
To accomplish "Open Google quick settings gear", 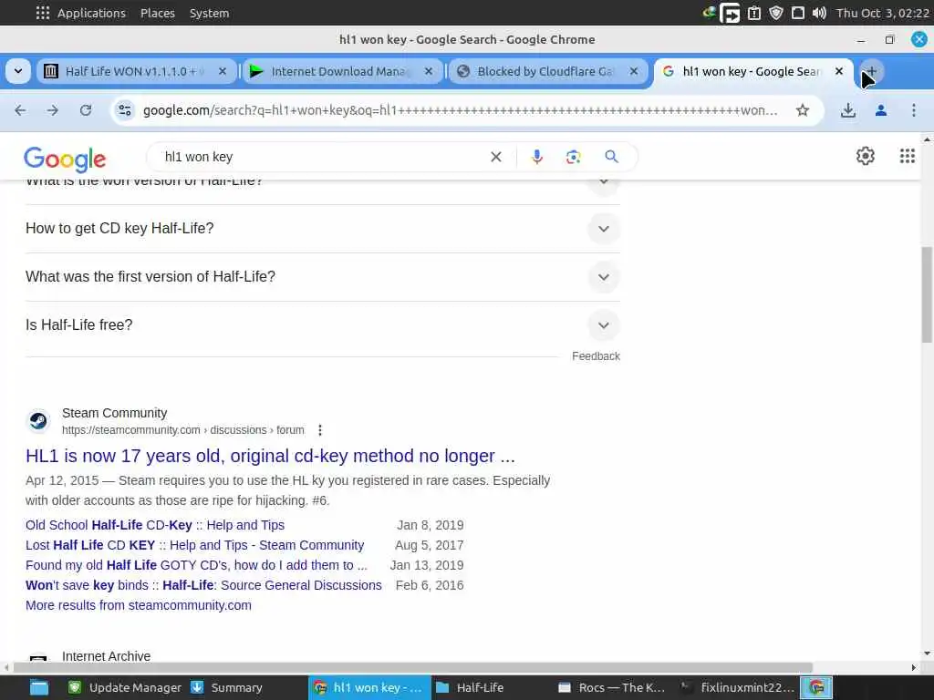I will pyautogui.click(x=865, y=156).
